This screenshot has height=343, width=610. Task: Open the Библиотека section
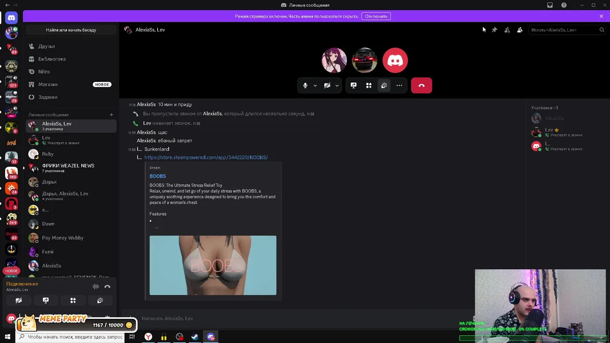tap(71, 59)
